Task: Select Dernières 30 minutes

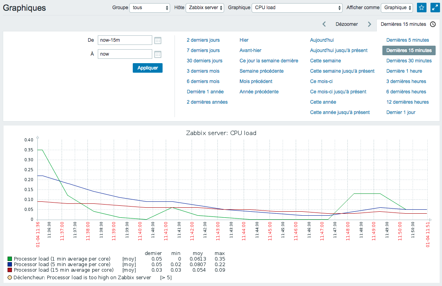Action: click(x=409, y=61)
